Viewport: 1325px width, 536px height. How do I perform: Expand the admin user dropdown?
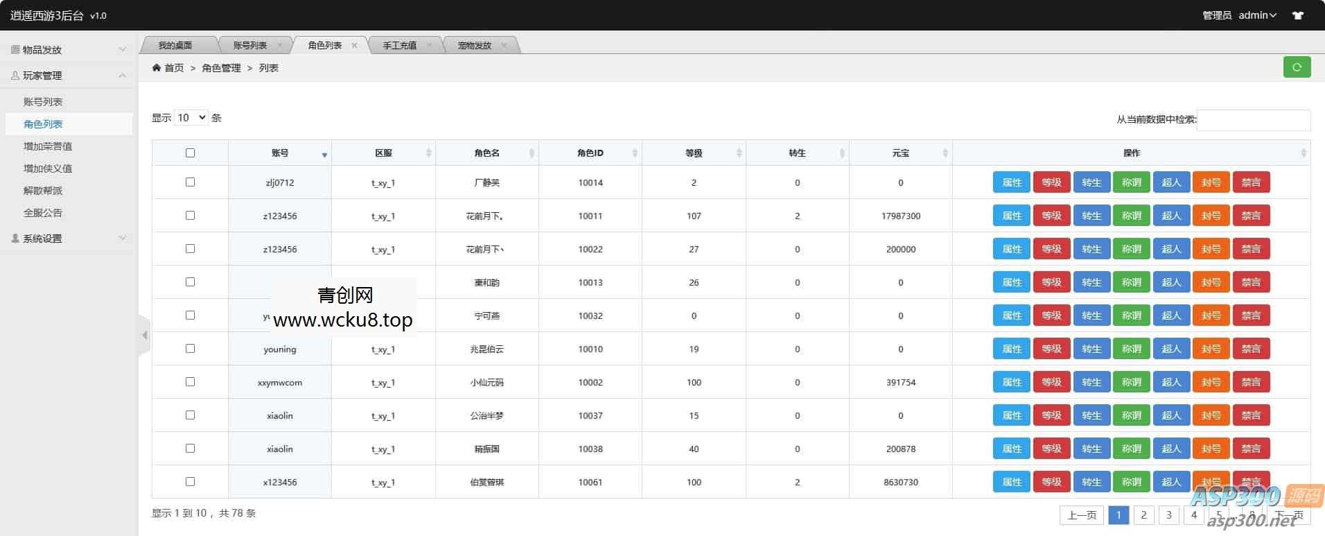pos(1257,15)
